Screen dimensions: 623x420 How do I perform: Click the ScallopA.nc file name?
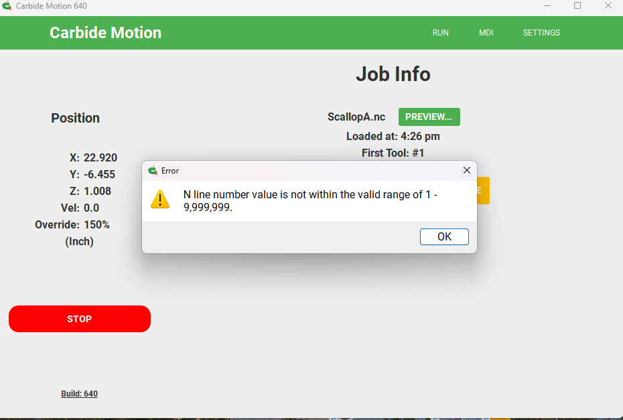[356, 117]
